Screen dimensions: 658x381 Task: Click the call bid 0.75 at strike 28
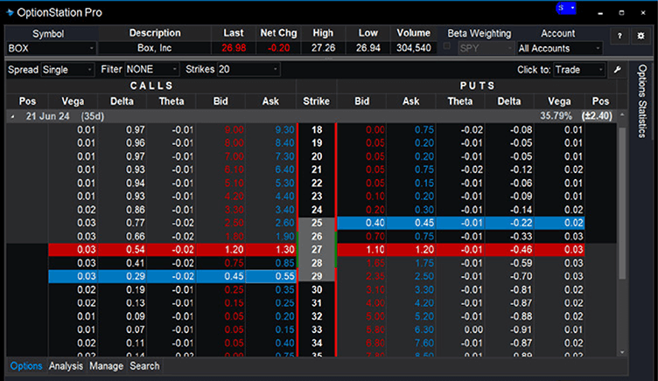220,263
